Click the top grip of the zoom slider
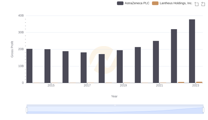The height and width of the screenshot is (120, 208). point(115,105)
